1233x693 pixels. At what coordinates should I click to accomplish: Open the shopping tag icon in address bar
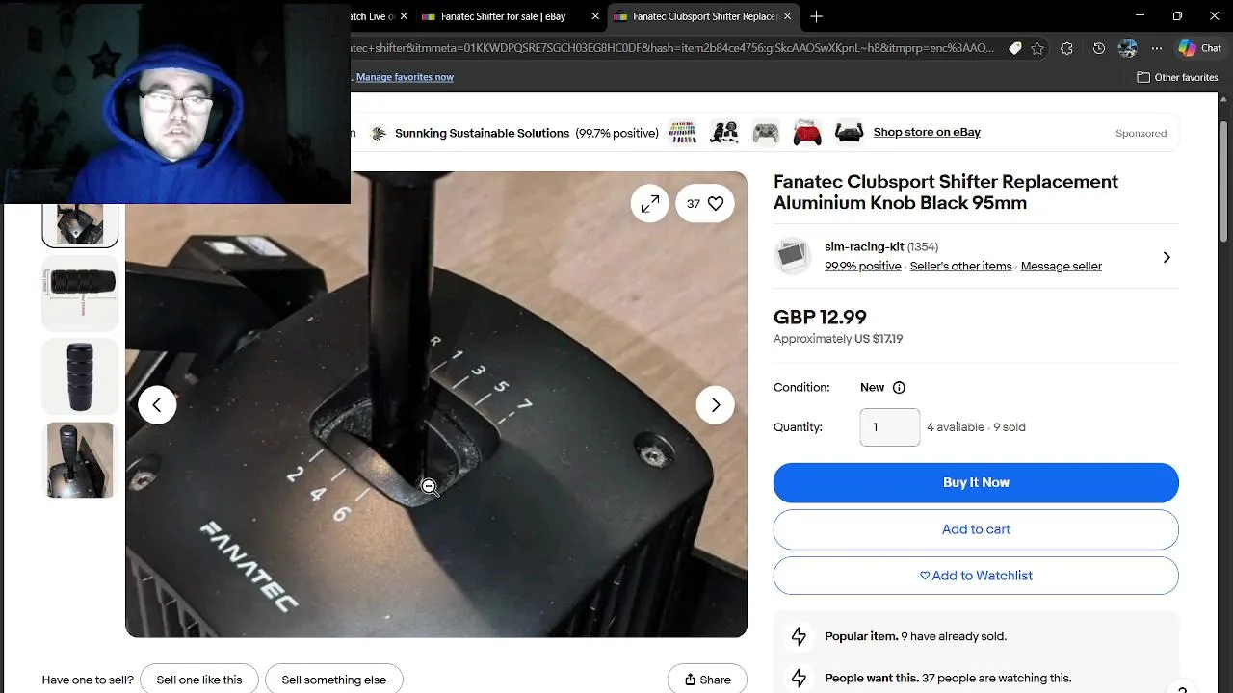(x=1014, y=48)
